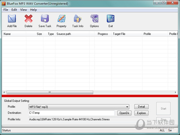This screenshot has height=135, width=180.
Task: Click the Progress column header
Action: click(x=103, y=34)
